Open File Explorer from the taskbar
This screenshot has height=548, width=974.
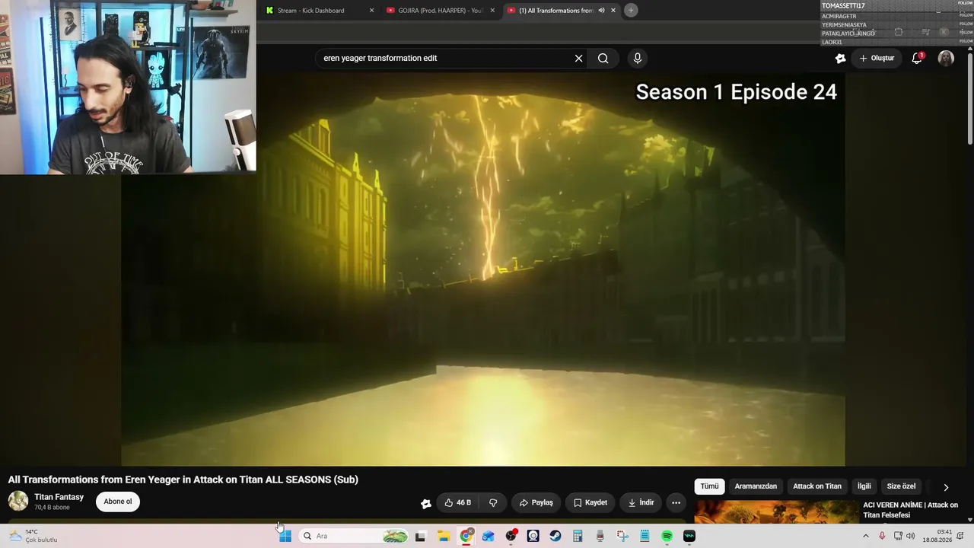(444, 536)
